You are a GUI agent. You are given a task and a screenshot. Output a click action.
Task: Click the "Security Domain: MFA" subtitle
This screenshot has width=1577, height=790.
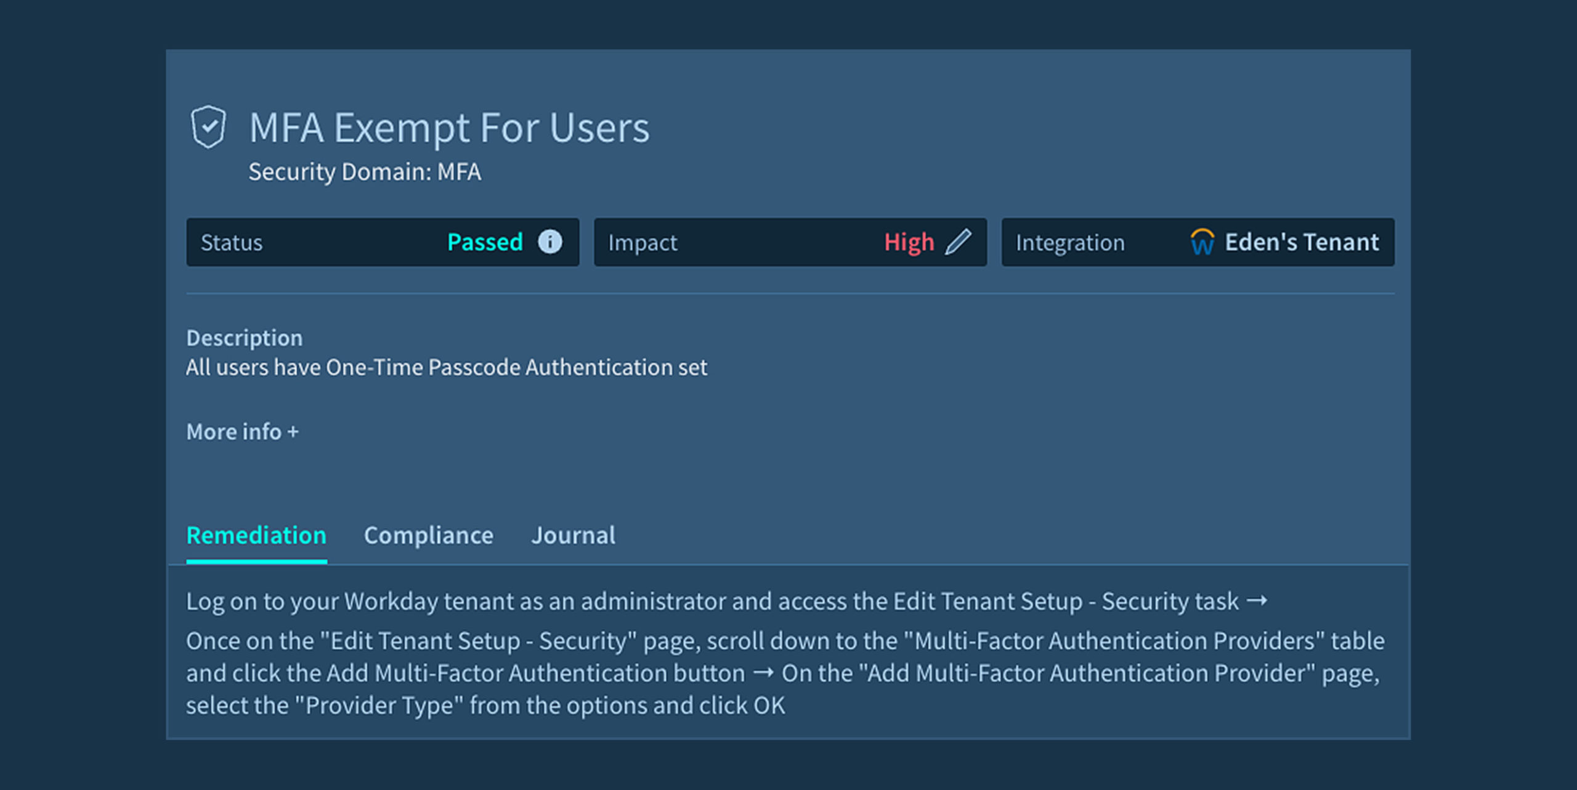pos(365,172)
